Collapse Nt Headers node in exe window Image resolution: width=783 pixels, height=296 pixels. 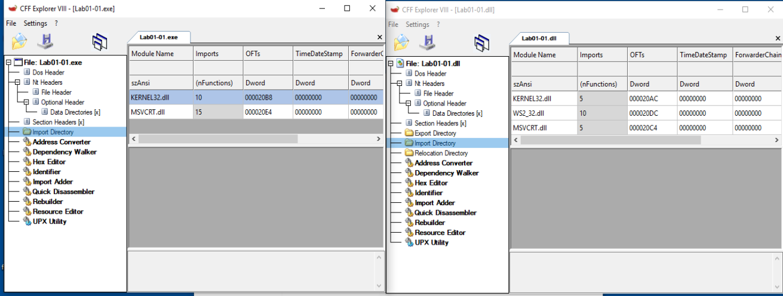pyautogui.click(x=17, y=82)
